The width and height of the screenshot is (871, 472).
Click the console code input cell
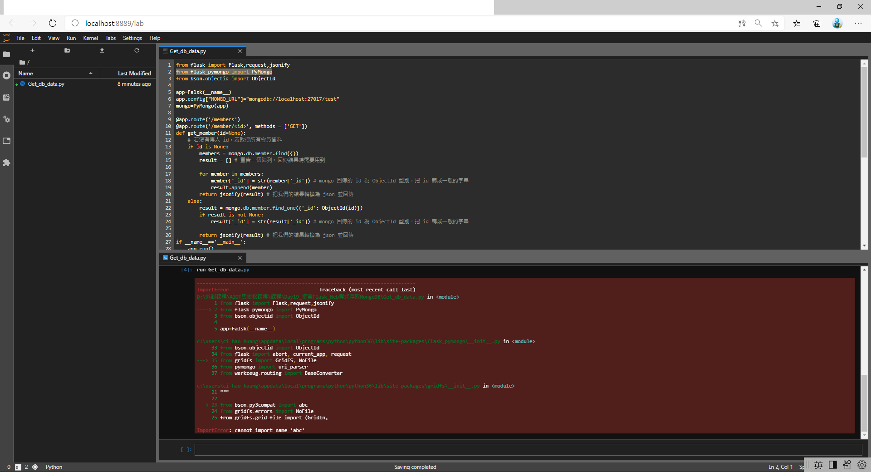click(x=528, y=450)
